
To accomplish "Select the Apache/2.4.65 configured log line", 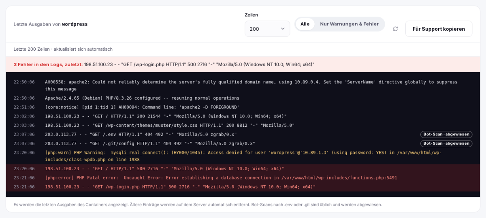I will click(243, 98).
